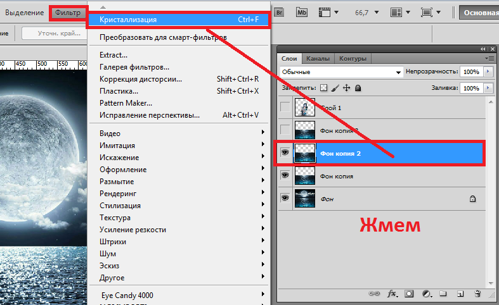Screen dimensions: 499x305
Task: Toggle visibility of the Фон layer
Action: (x=285, y=199)
